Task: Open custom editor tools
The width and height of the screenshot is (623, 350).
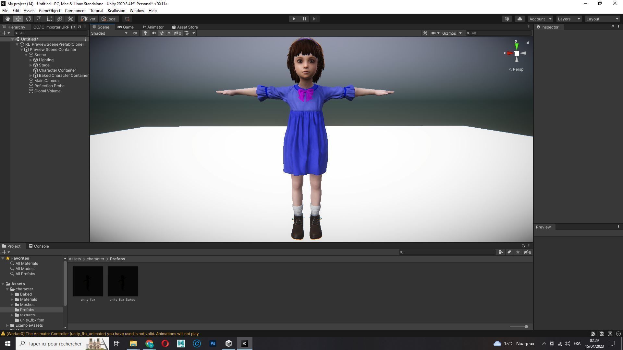Action: point(70,19)
